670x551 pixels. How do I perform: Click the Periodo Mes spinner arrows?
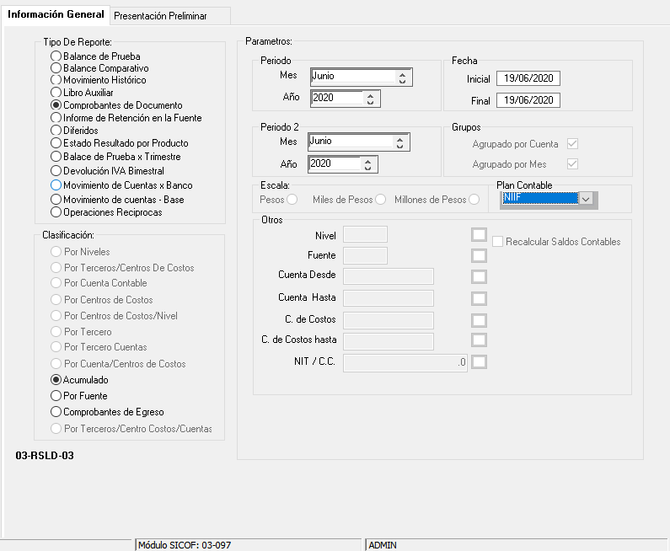[x=402, y=78]
